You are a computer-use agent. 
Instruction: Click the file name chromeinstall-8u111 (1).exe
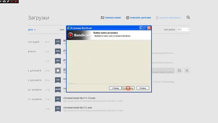(x=79, y=98)
